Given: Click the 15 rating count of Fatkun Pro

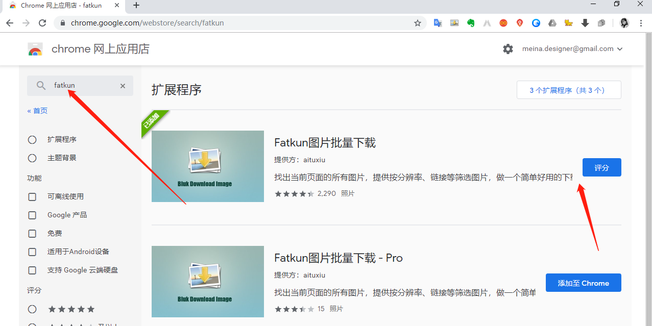Looking at the screenshot, I should tap(321, 309).
